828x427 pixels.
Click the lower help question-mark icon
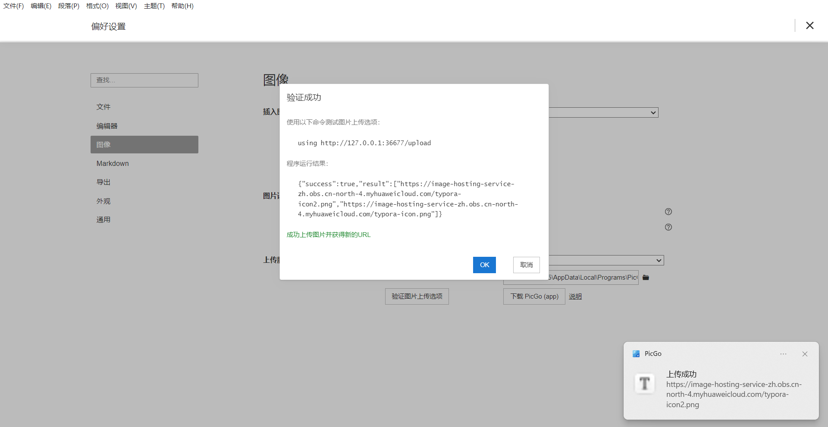coord(668,227)
